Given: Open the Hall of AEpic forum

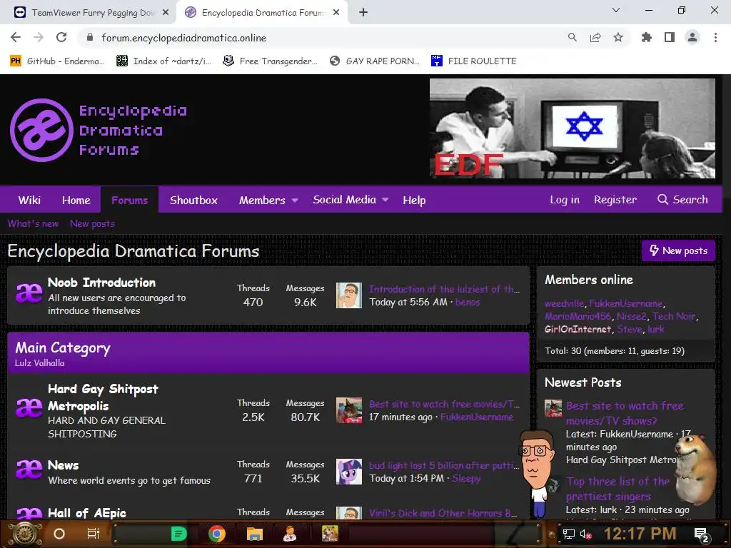Looking at the screenshot, I should pyautogui.click(x=86, y=513).
